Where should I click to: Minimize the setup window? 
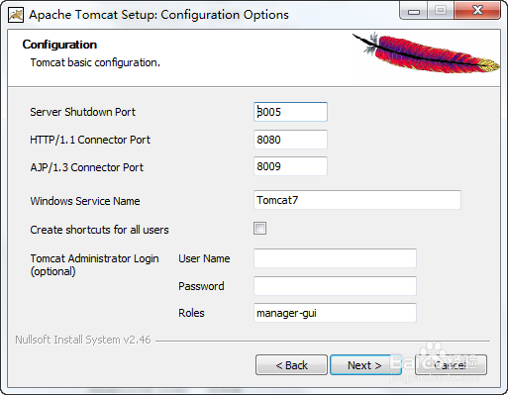[414, 11]
